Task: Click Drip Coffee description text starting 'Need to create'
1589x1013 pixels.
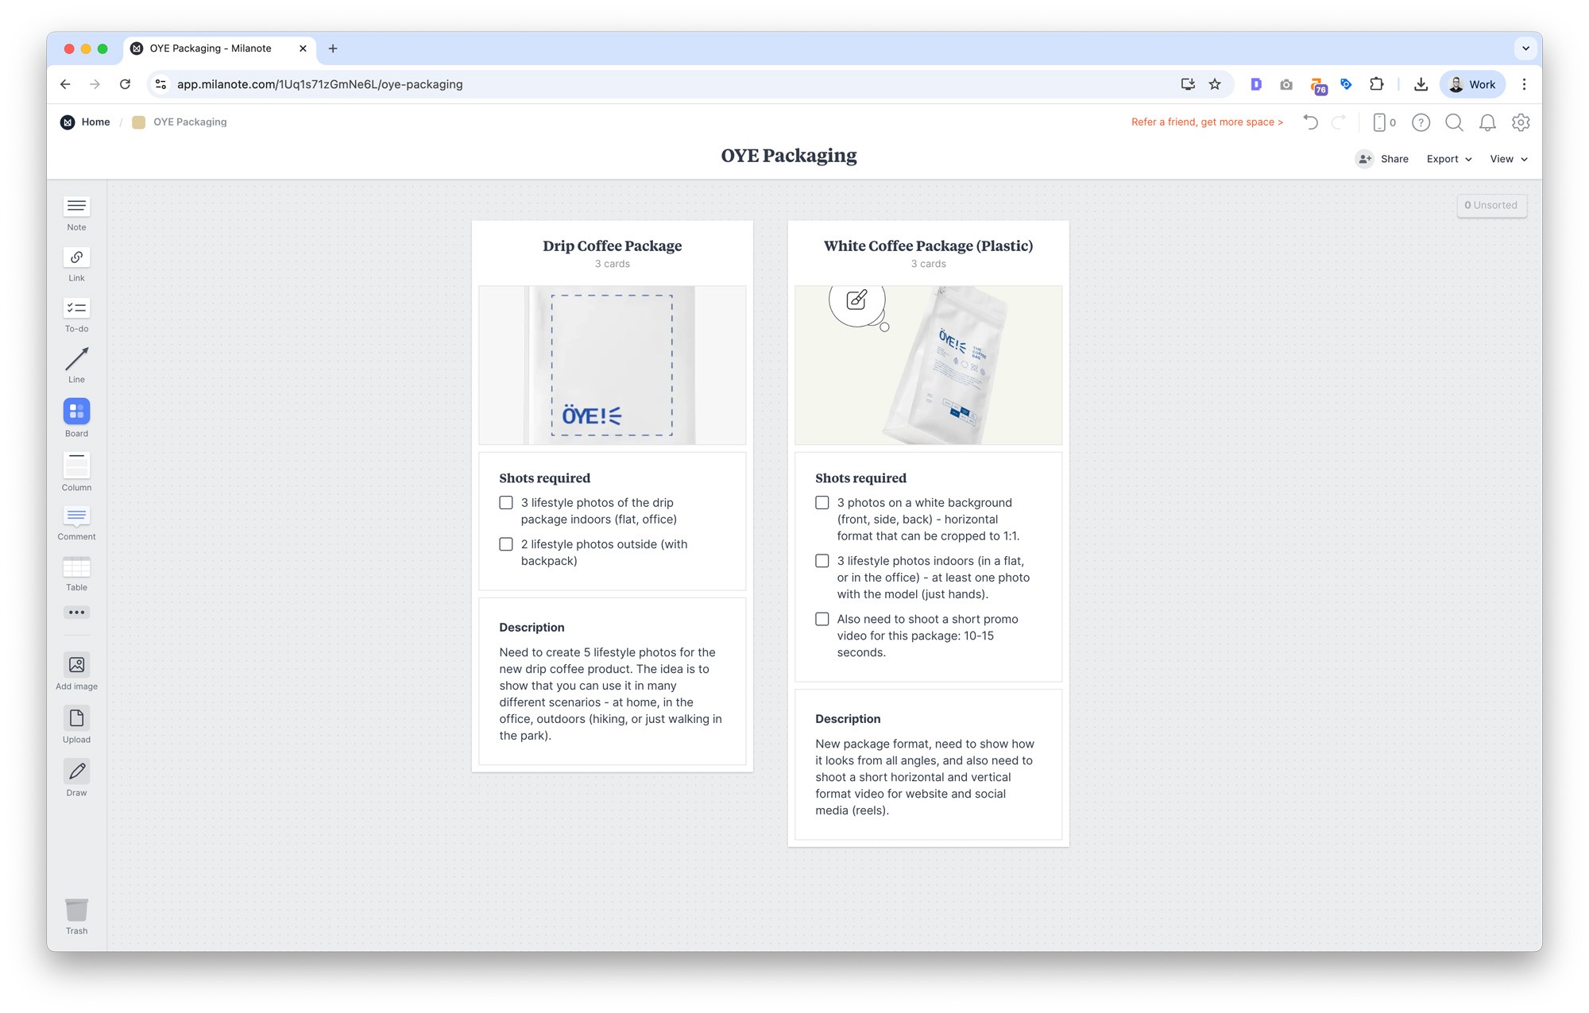Action: tap(610, 694)
